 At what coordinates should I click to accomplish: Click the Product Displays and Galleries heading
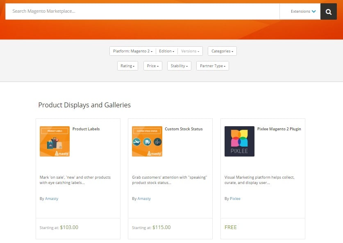pyautogui.click(x=84, y=105)
